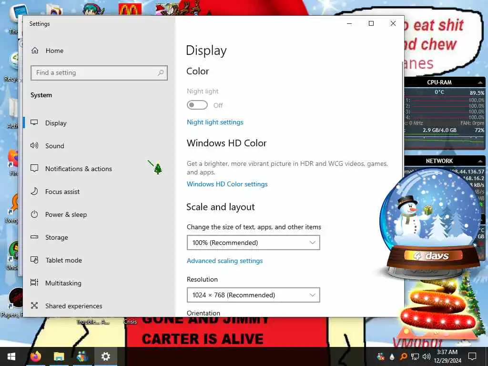This screenshot has width=488, height=366.
Task: Open the green-haired character desktop icon
Action: pyautogui.click(x=94, y=9)
